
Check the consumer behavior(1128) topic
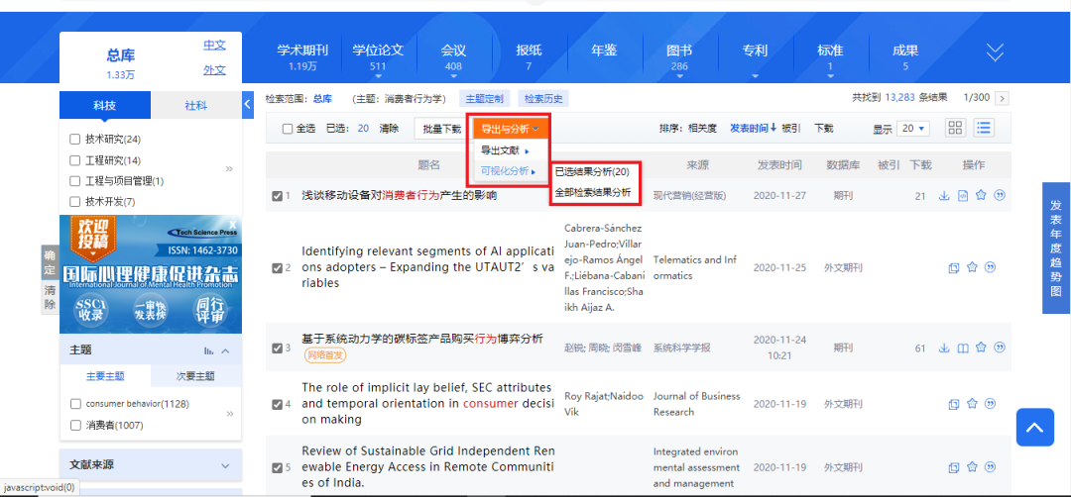pyautogui.click(x=75, y=404)
